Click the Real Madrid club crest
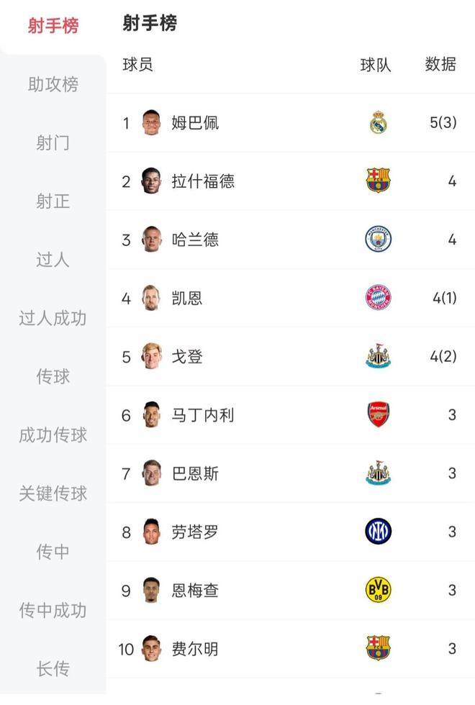This screenshot has width=475, height=705. [379, 123]
